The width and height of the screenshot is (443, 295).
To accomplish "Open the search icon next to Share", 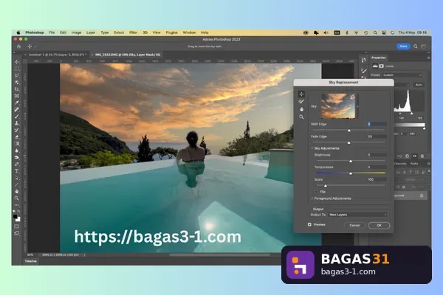I will [416, 46].
